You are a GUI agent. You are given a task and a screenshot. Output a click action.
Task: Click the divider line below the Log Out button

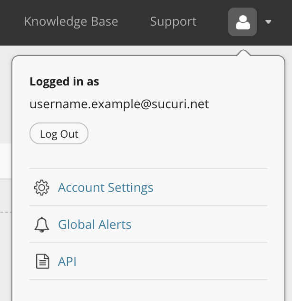(x=148, y=169)
